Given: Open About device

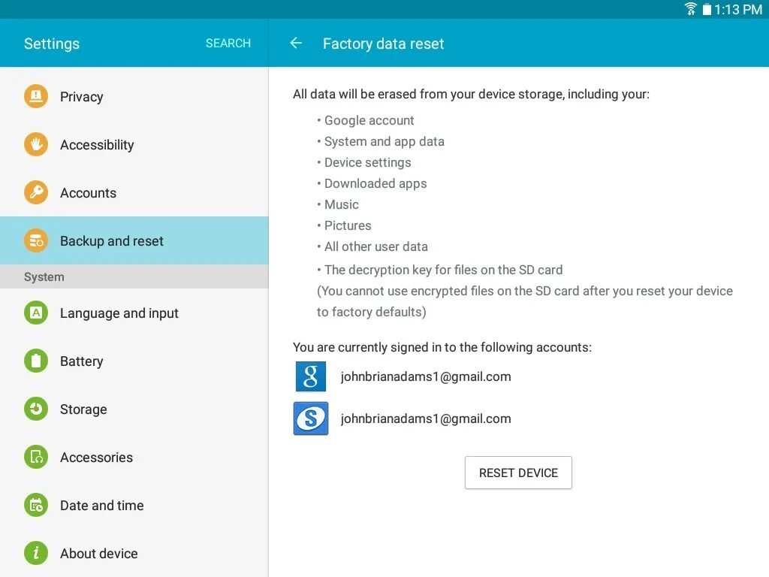Looking at the screenshot, I should [134, 553].
